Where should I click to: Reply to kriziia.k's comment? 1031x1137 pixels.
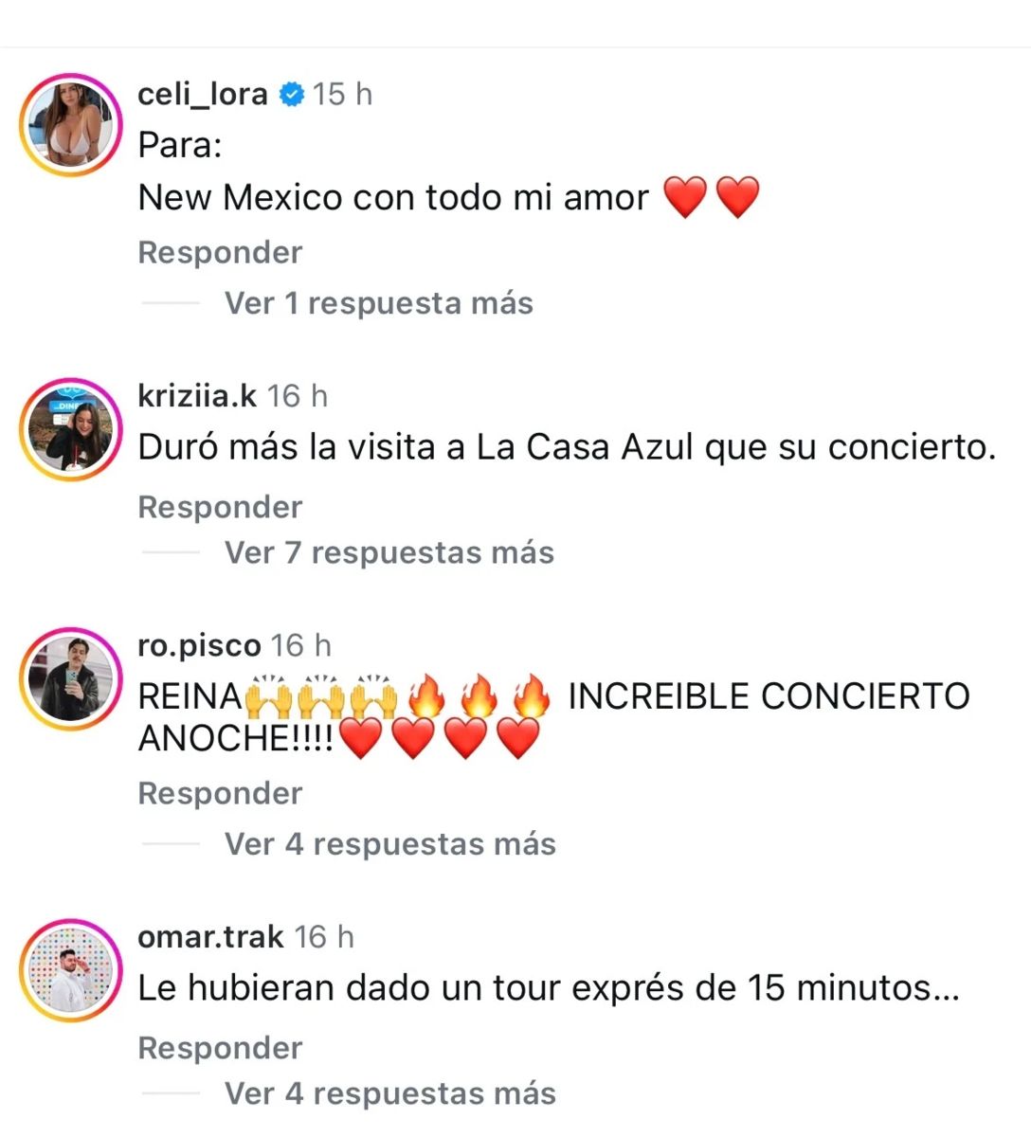(220, 507)
